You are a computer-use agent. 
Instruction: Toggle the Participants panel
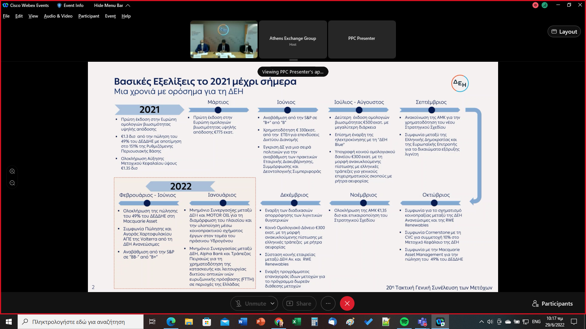552,304
